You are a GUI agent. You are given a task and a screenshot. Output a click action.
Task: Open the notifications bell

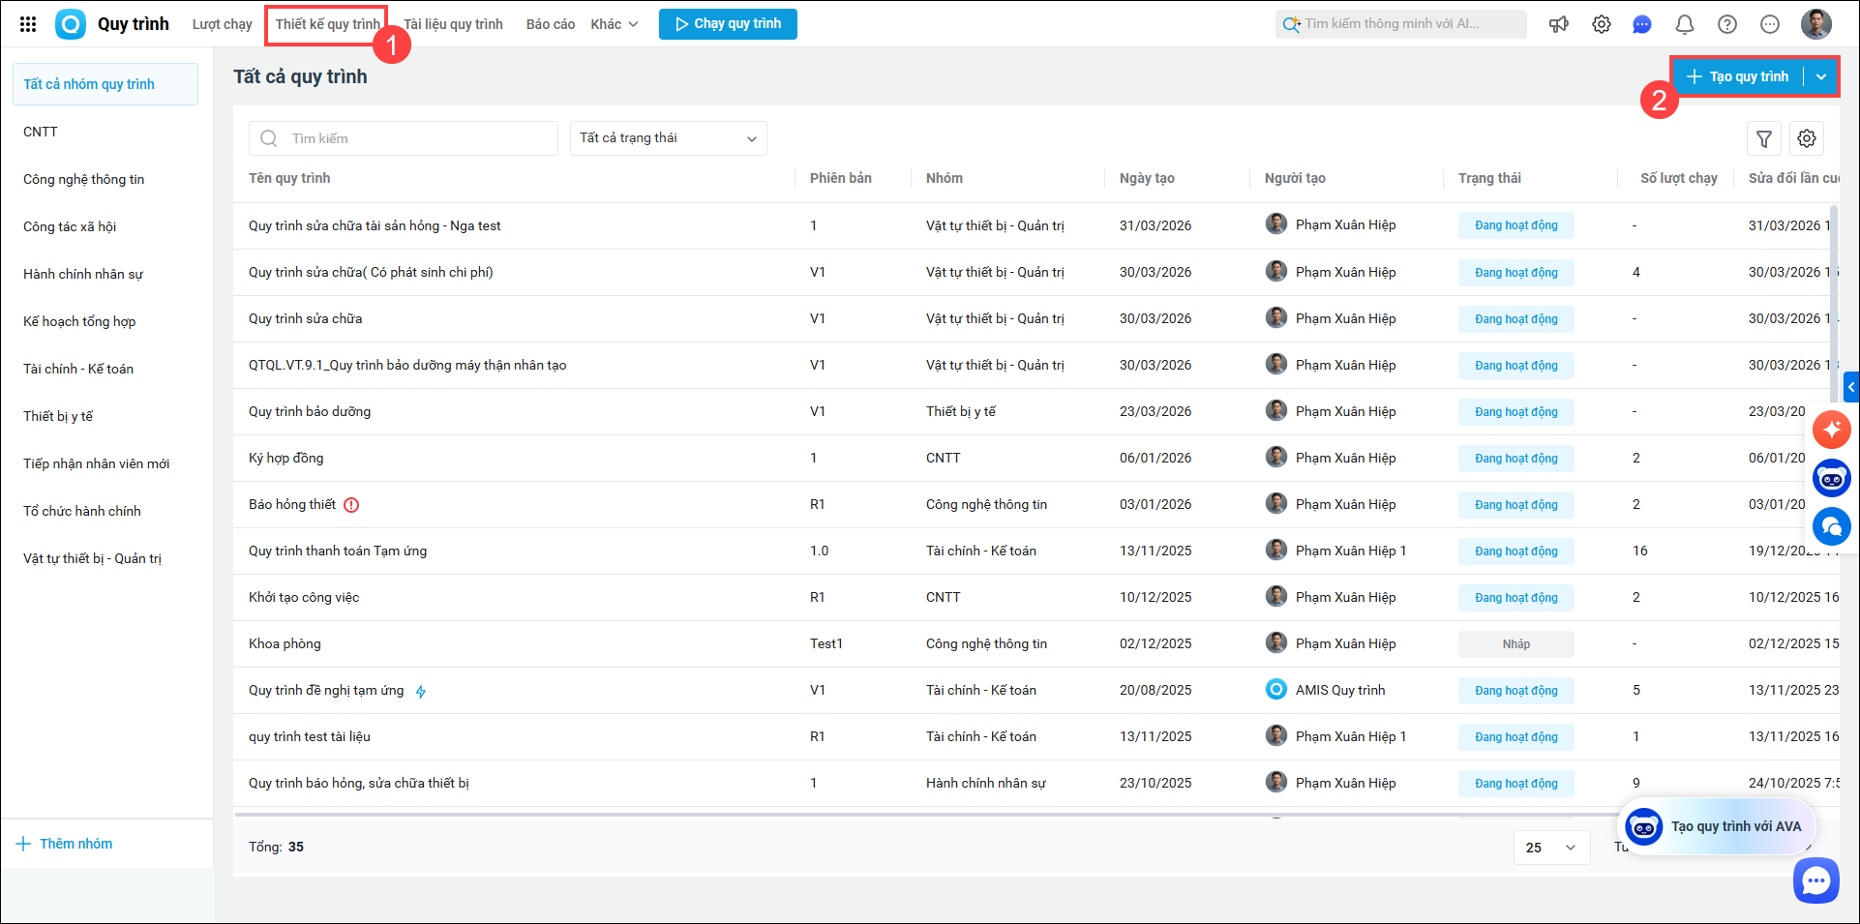pyautogui.click(x=1685, y=24)
